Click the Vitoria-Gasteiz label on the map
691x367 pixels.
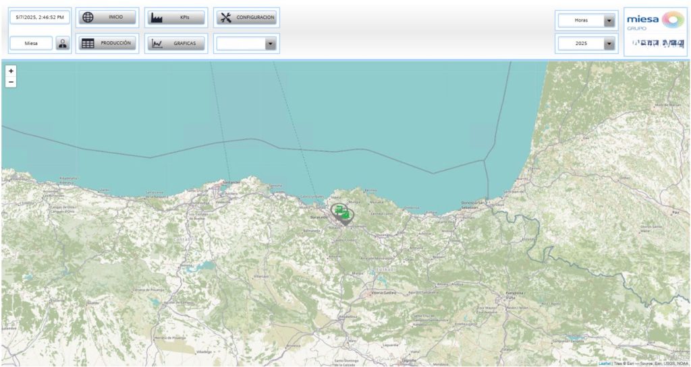point(384,292)
